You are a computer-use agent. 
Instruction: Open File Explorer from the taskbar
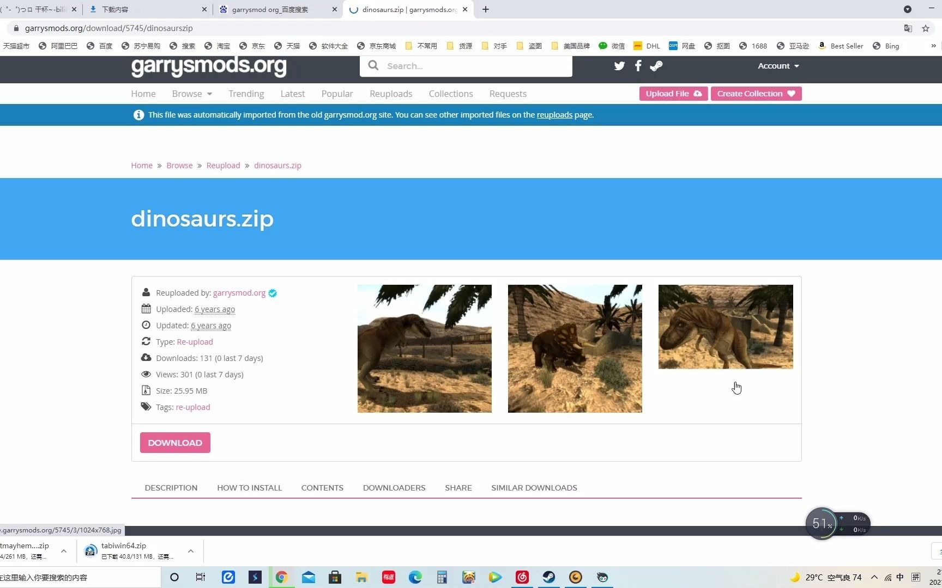point(361,577)
